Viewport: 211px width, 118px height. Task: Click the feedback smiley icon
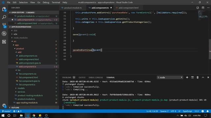click(203, 111)
